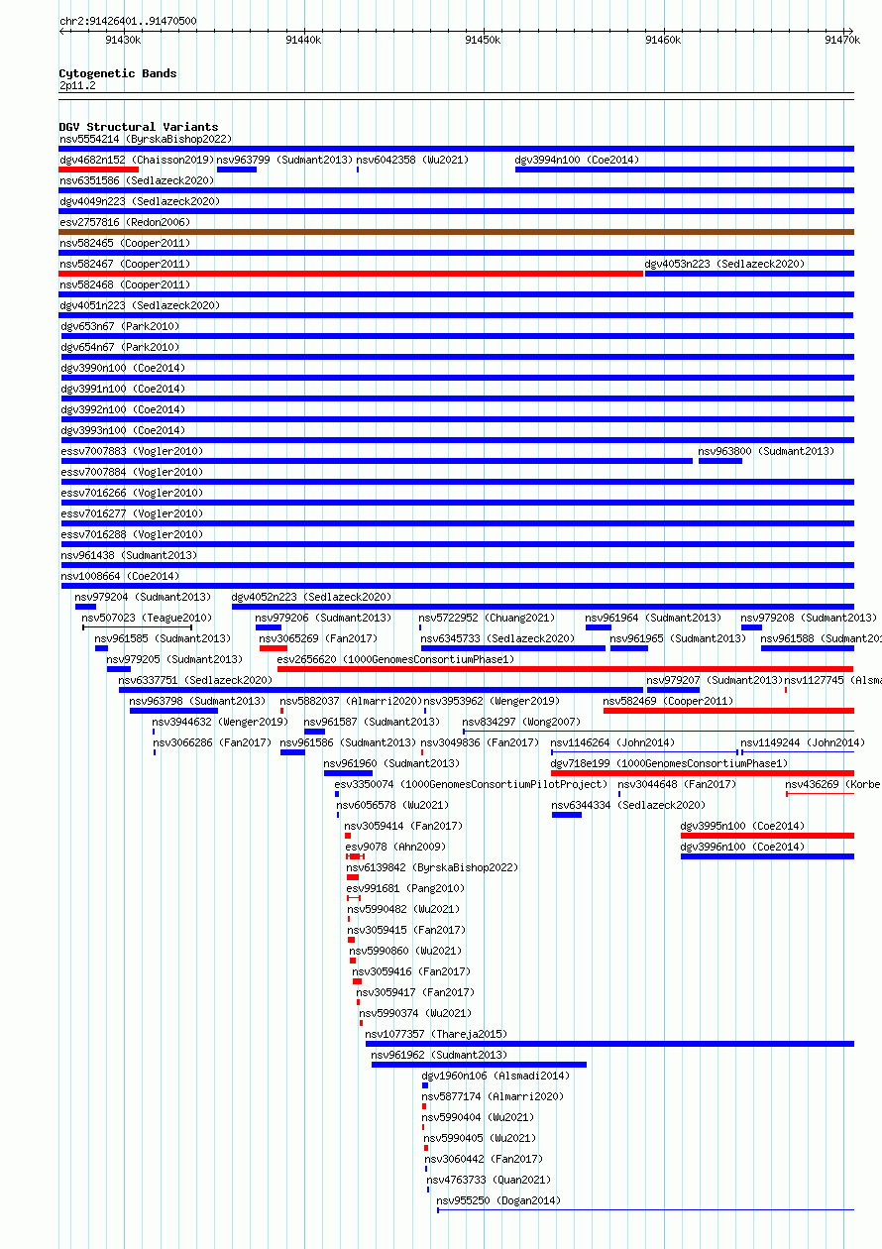Viewport: 882px width, 1249px height.
Task: Open dgv718e199 (1000GenomesConsortiumPhase1) variant
Action: [x=670, y=763]
